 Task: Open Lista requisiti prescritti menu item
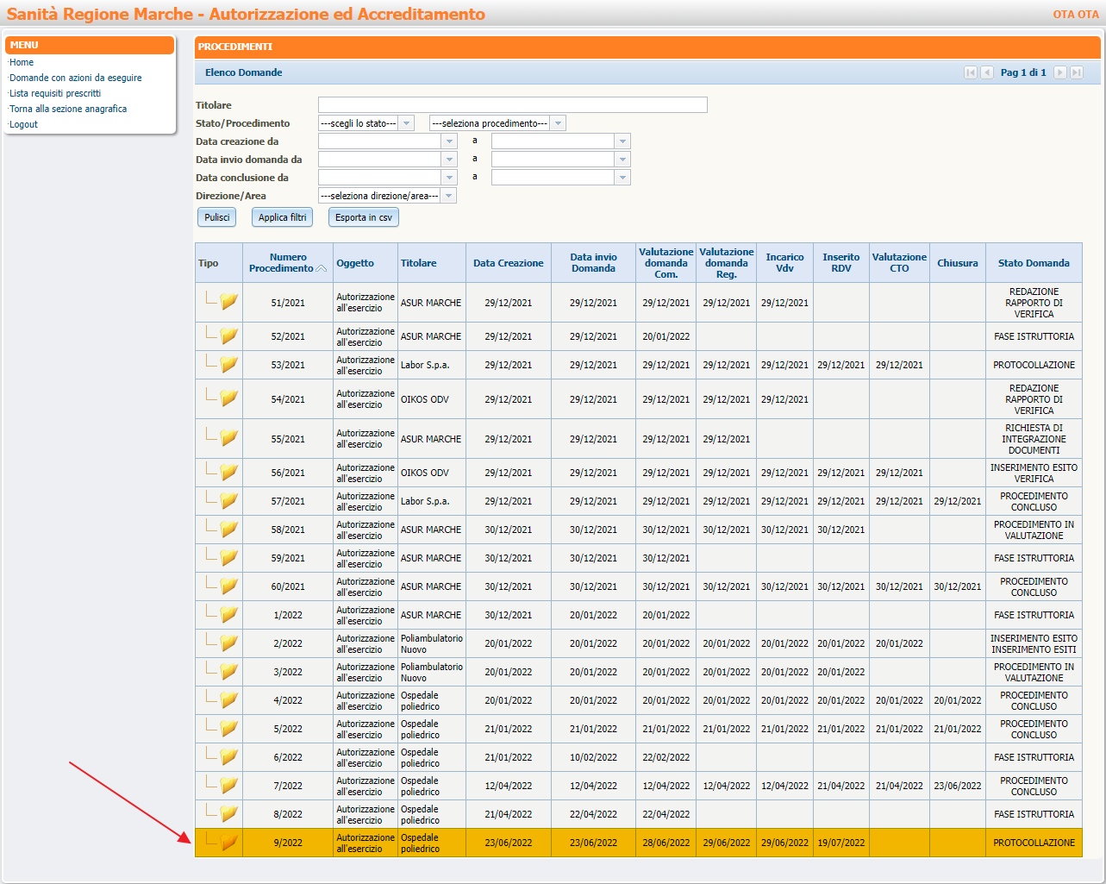click(x=54, y=93)
